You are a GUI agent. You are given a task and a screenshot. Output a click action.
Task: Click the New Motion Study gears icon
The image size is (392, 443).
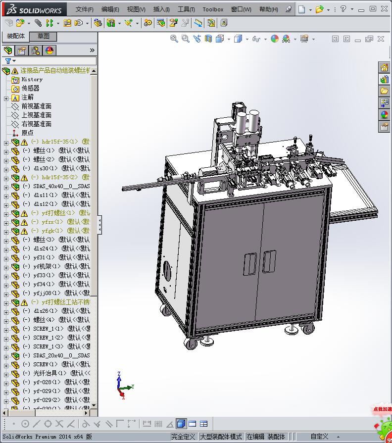[x=148, y=23]
